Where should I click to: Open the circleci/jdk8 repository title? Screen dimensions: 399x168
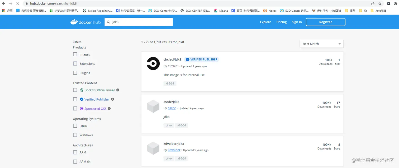[x=172, y=60]
